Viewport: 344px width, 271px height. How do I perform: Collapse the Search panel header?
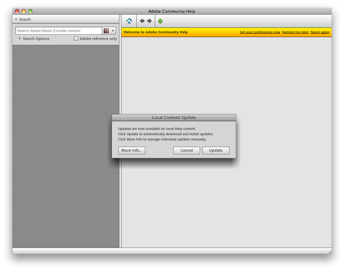[x=66, y=19]
